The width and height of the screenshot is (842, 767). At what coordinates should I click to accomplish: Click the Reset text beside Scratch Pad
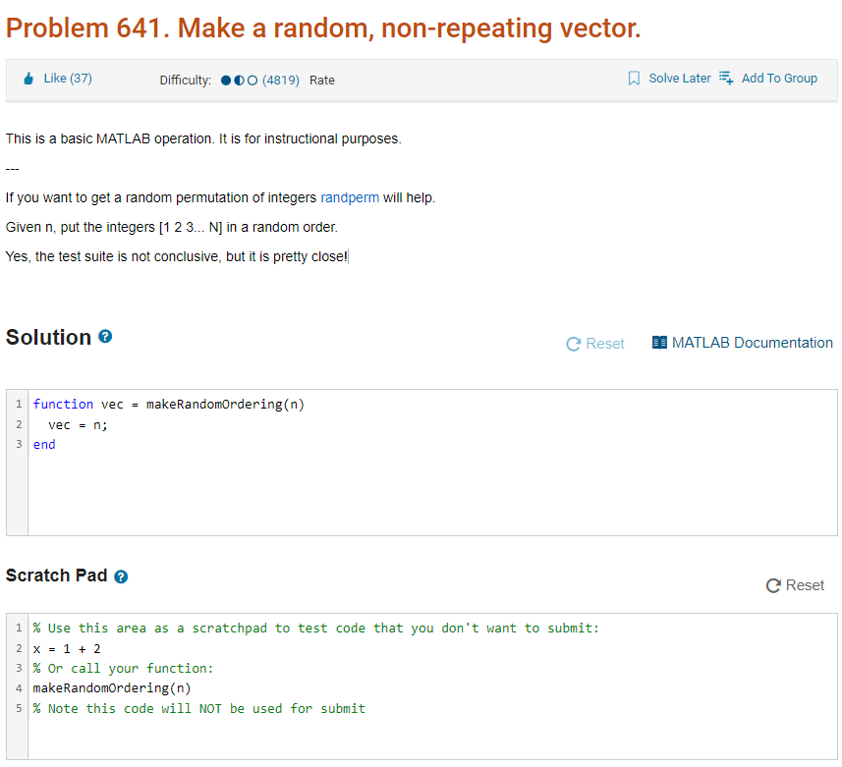[804, 585]
